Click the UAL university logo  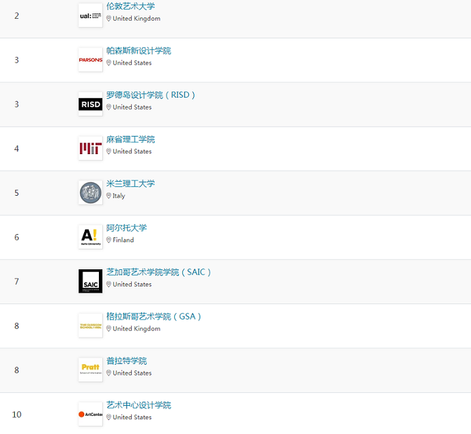90,15
